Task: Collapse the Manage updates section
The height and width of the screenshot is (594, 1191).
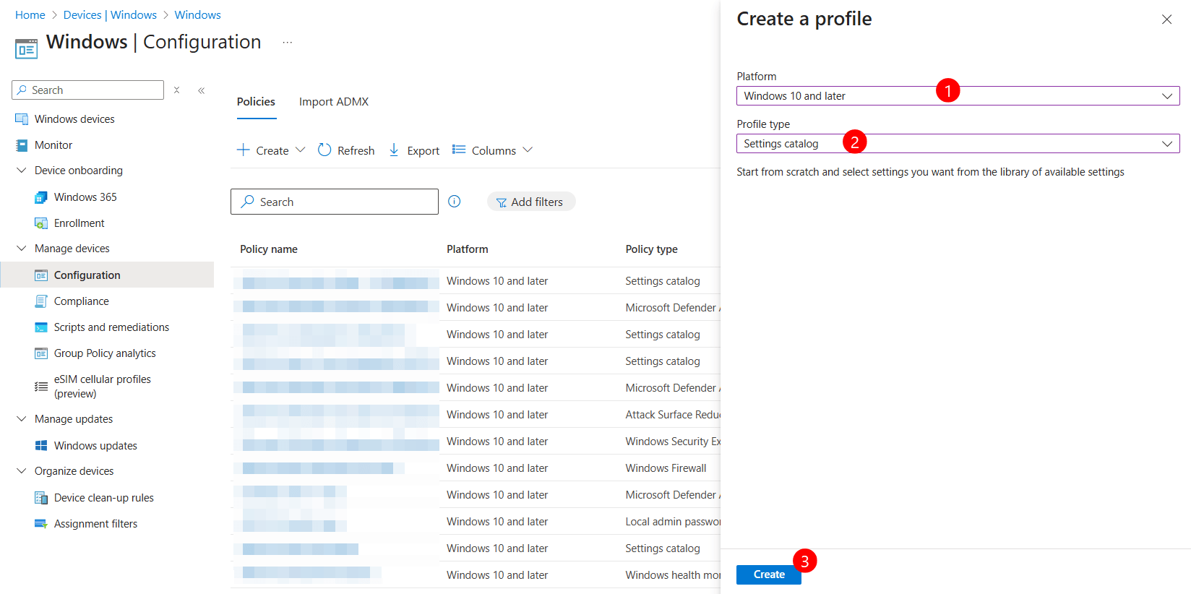Action: point(22,419)
